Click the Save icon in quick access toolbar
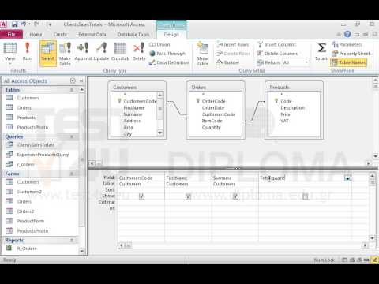This screenshot has width=379, height=284. pyautogui.click(x=15, y=24)
